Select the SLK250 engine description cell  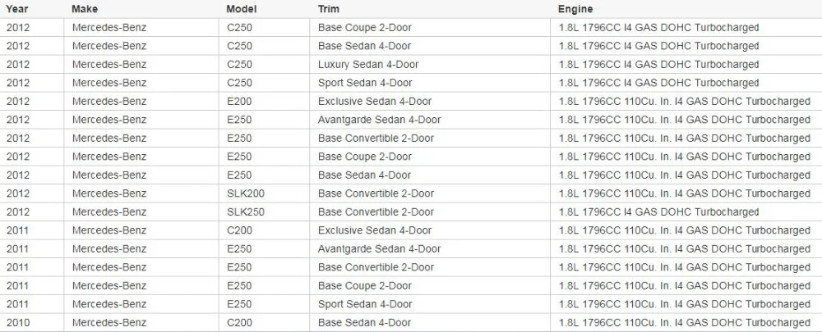686,211
